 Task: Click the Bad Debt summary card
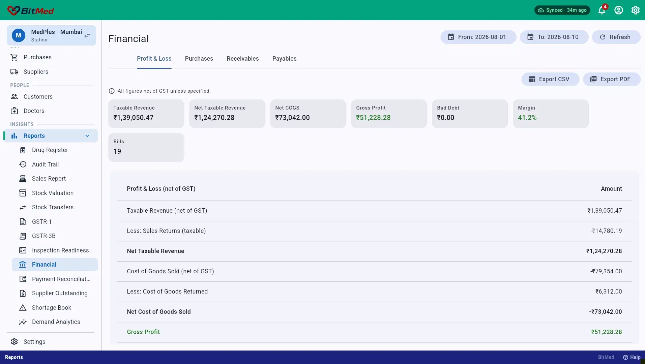coord(470,114)
